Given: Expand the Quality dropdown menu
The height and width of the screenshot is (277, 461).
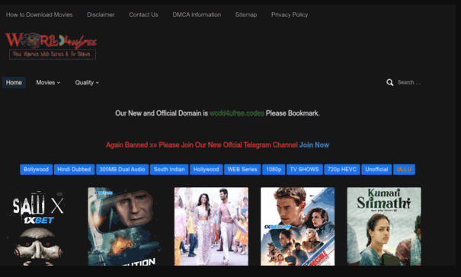Looking at the screenshot, I should click(87, 82).
